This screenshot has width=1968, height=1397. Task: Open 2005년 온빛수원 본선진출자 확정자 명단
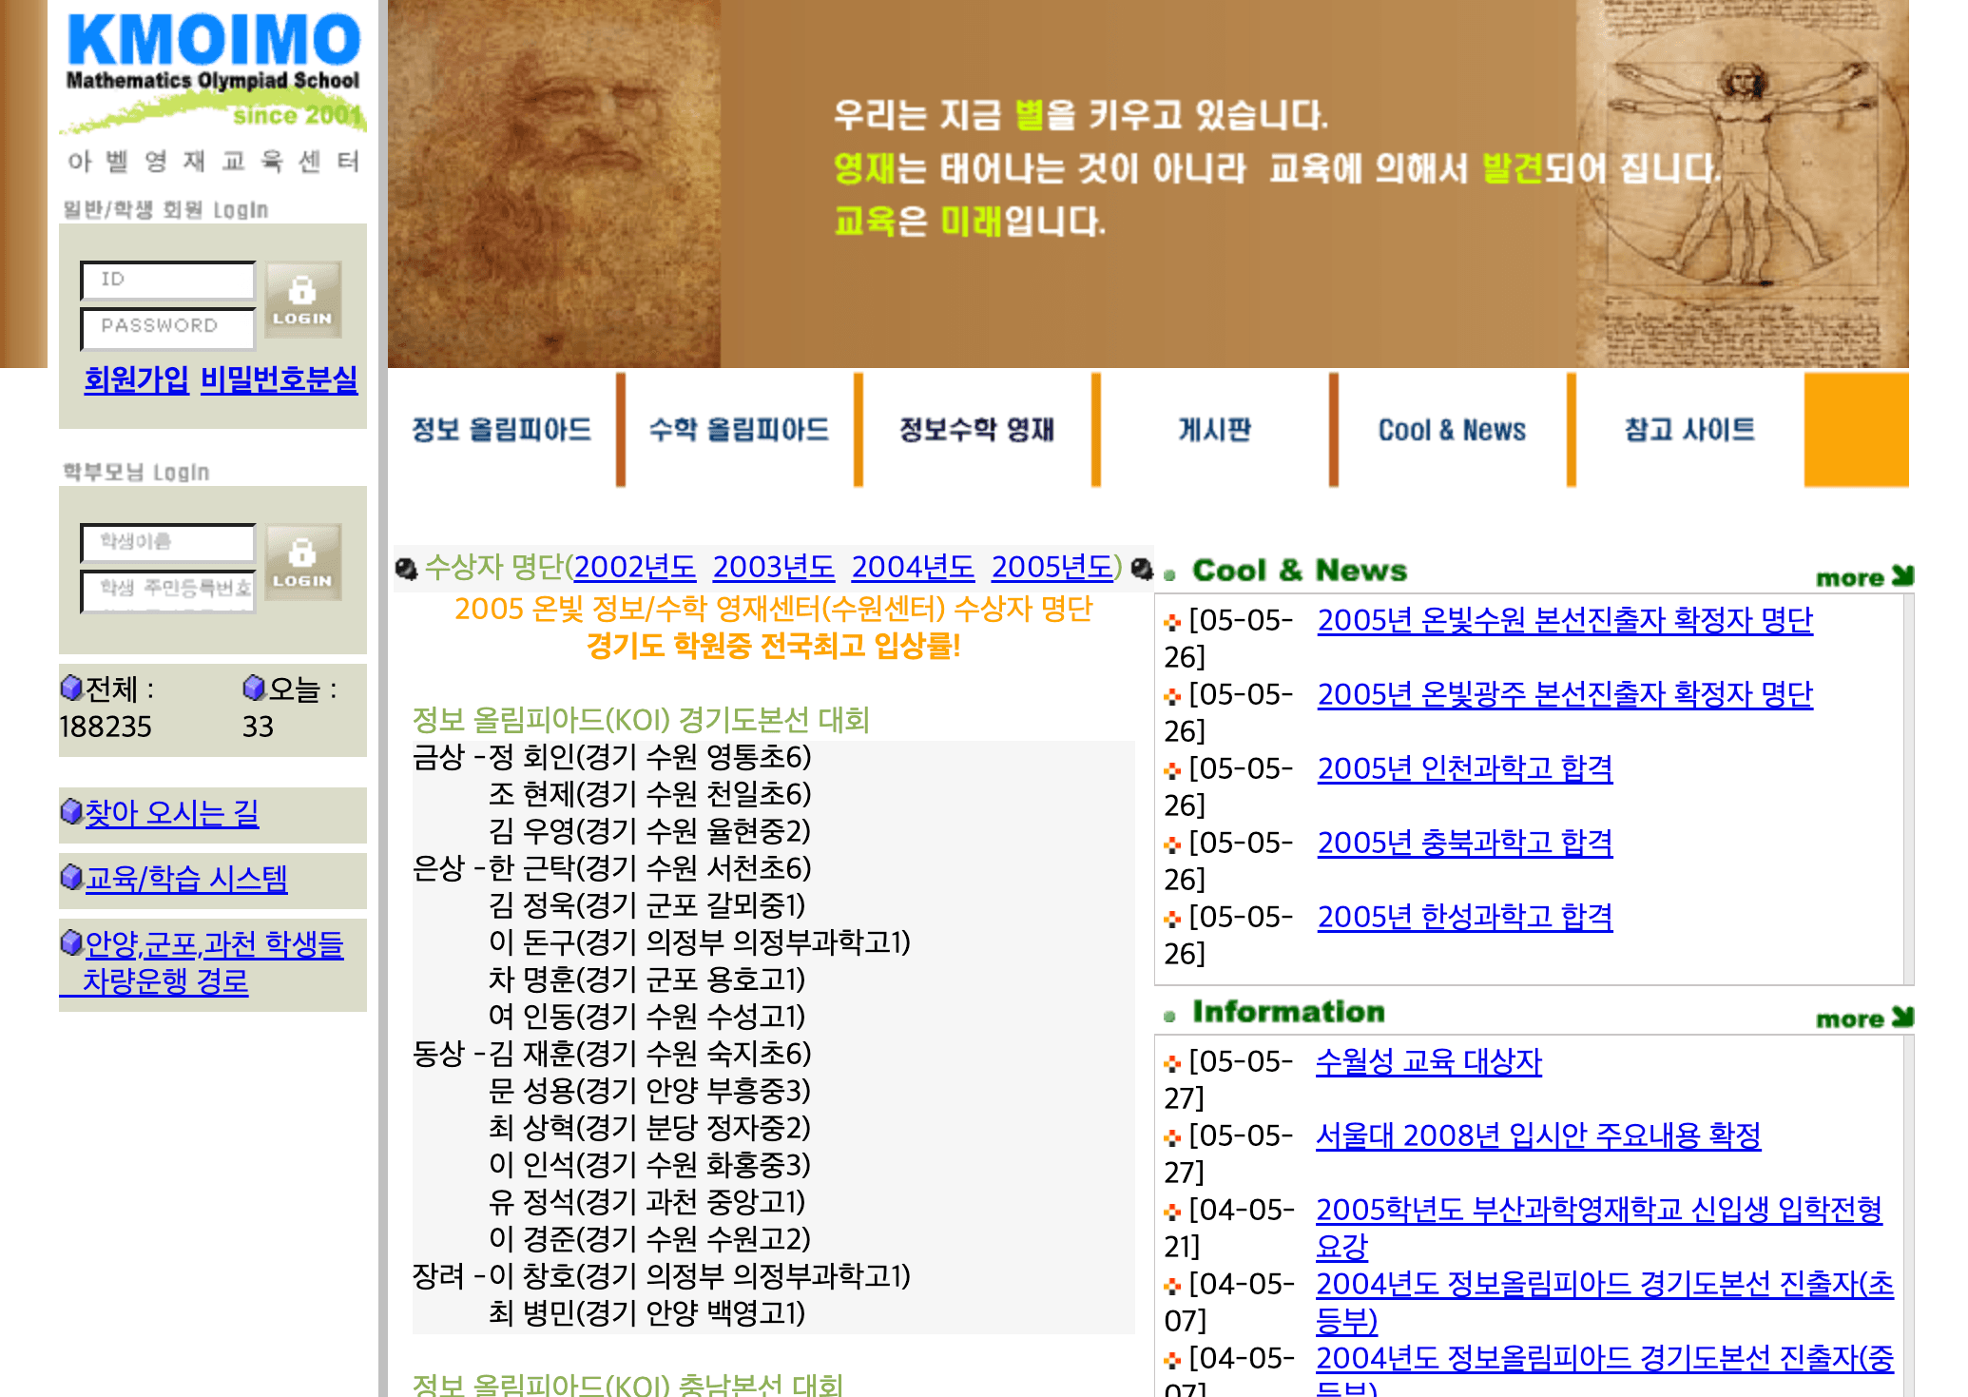point(1565,620)
